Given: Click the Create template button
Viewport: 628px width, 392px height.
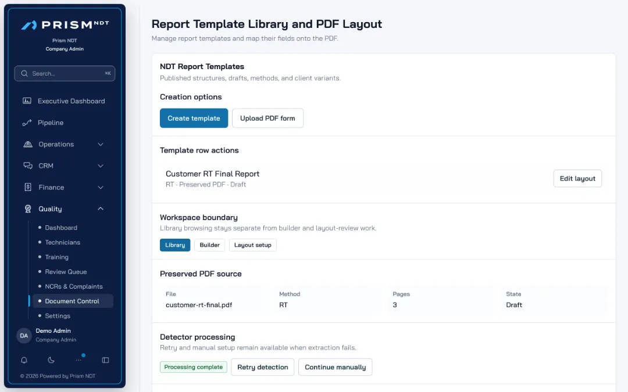Looking at the screenshot, I should coord(194,118).
